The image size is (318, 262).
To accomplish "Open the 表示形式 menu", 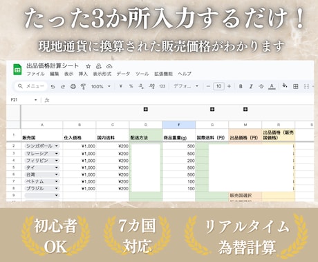I will point(102,74).
